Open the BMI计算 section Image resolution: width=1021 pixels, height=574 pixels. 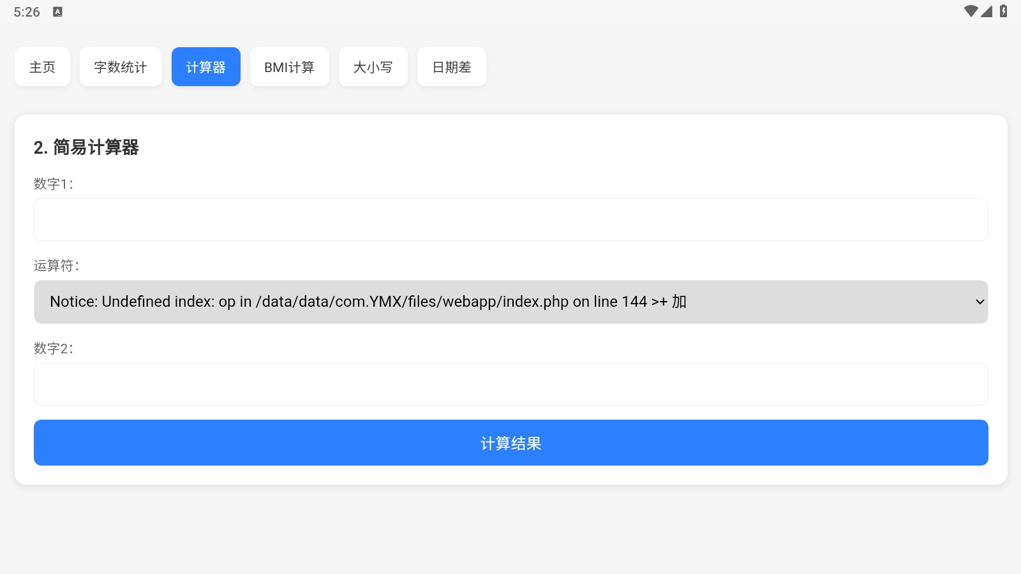pos(290,66)
